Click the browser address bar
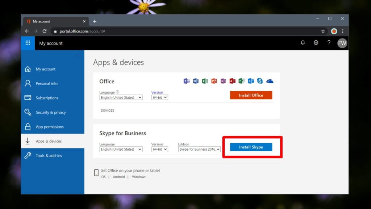The image size is (371, 209). tap(145, 31)
